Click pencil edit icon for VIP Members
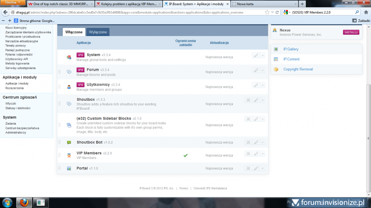 pyautogui.click(x=256, y=153)
